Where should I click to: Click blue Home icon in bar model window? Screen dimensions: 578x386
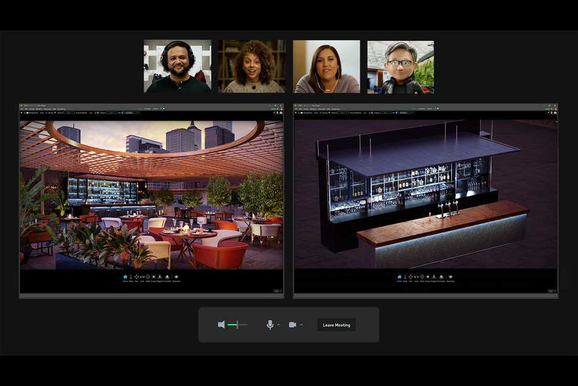click(400, 277)
